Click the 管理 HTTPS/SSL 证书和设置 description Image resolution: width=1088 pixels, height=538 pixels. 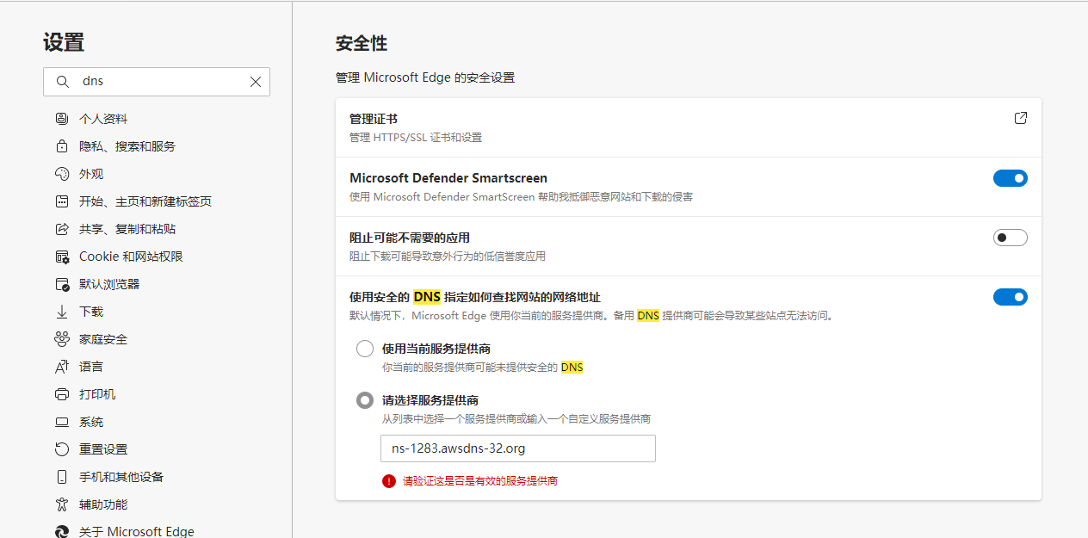pyautogui.click(x=416, y=137)
